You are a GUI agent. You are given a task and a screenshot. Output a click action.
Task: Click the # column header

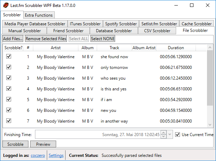click(x=28, y=48)
